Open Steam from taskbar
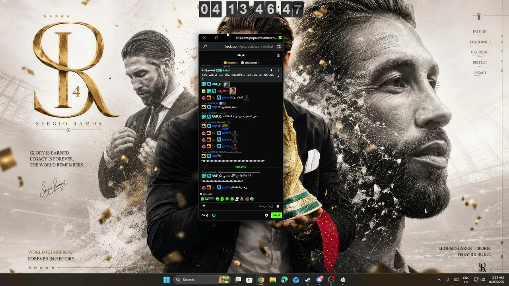This screenshot has height=286, width=509. (x=308, y=280)
